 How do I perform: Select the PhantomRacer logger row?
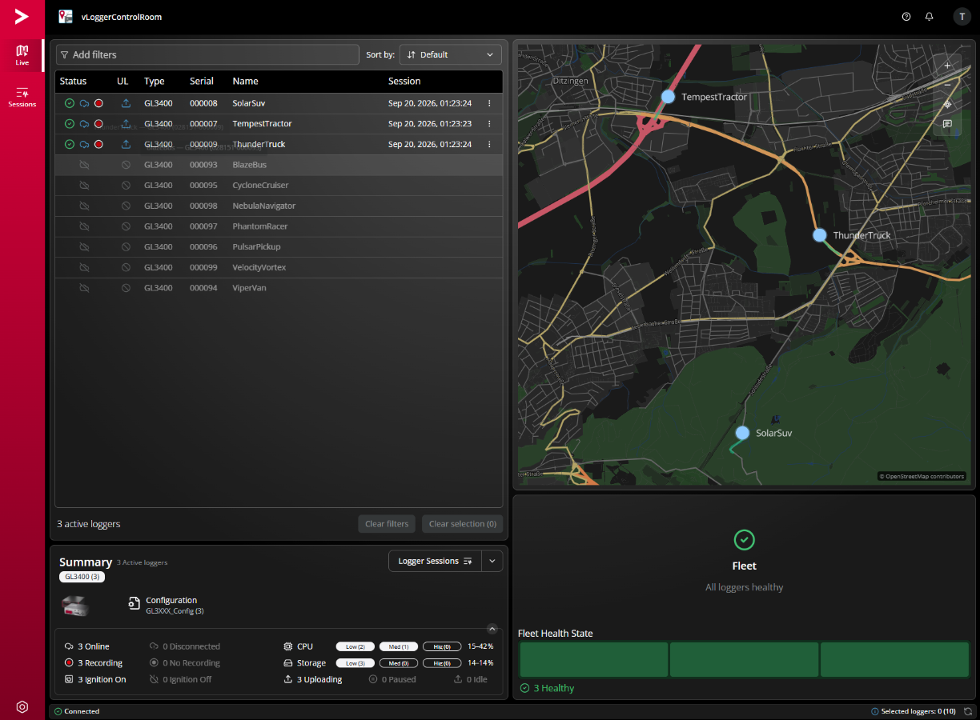279,226
